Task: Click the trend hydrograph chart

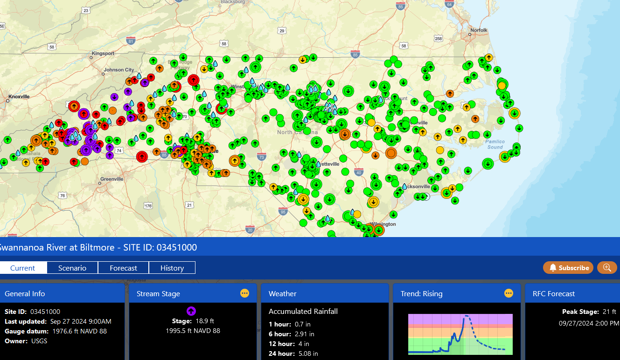Action: 460,334
